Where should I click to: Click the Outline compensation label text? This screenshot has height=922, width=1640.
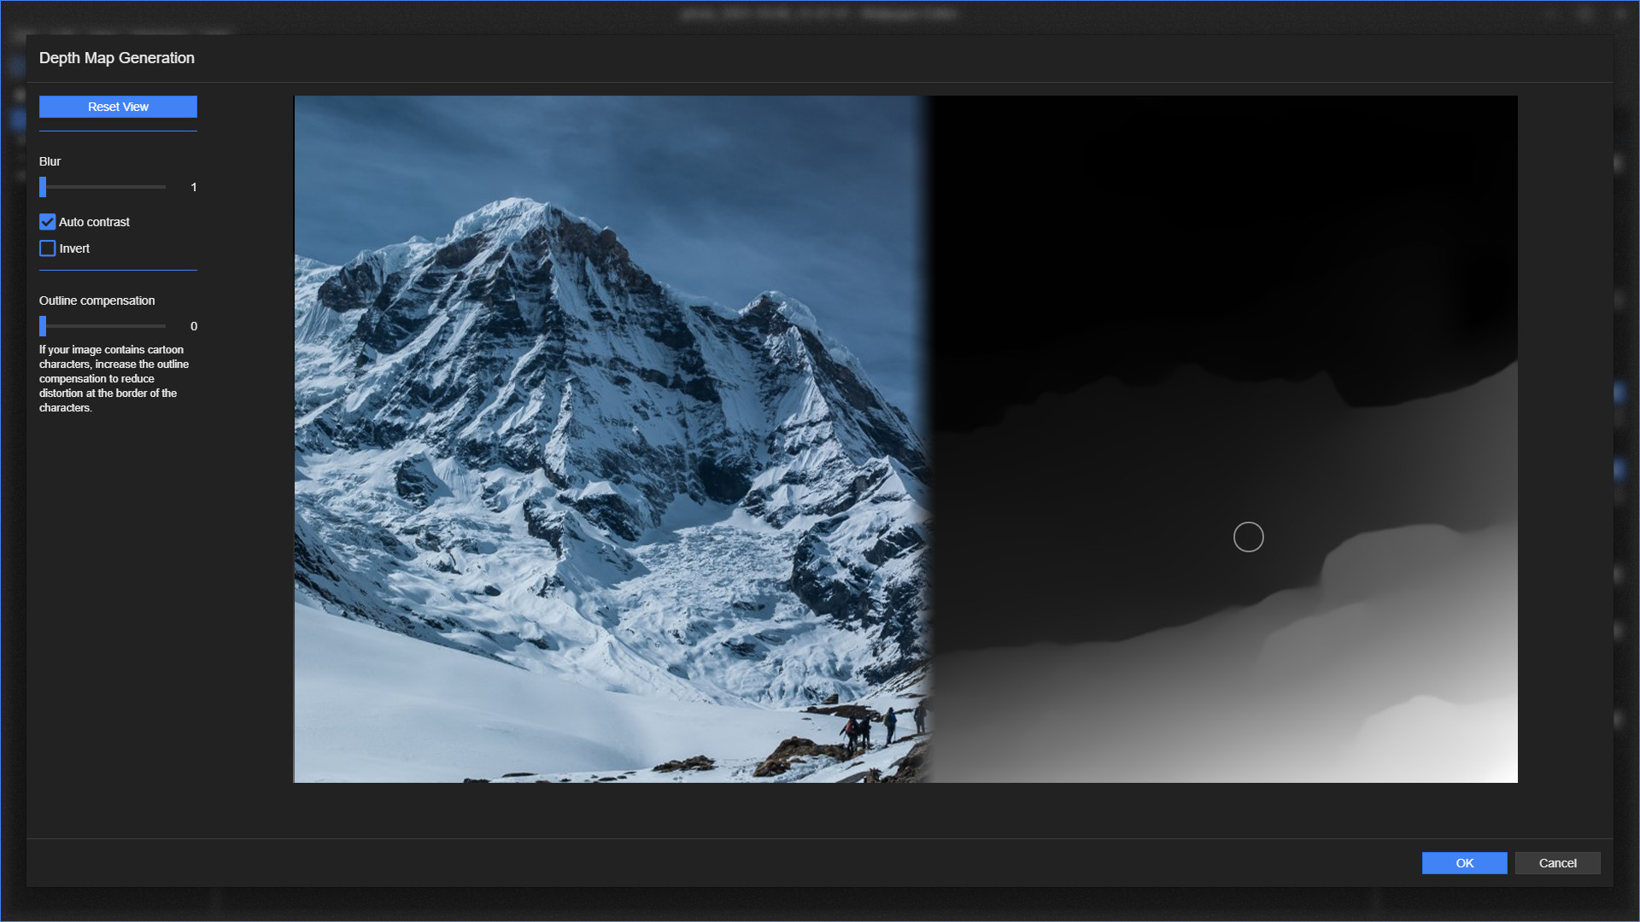point(97,300)
